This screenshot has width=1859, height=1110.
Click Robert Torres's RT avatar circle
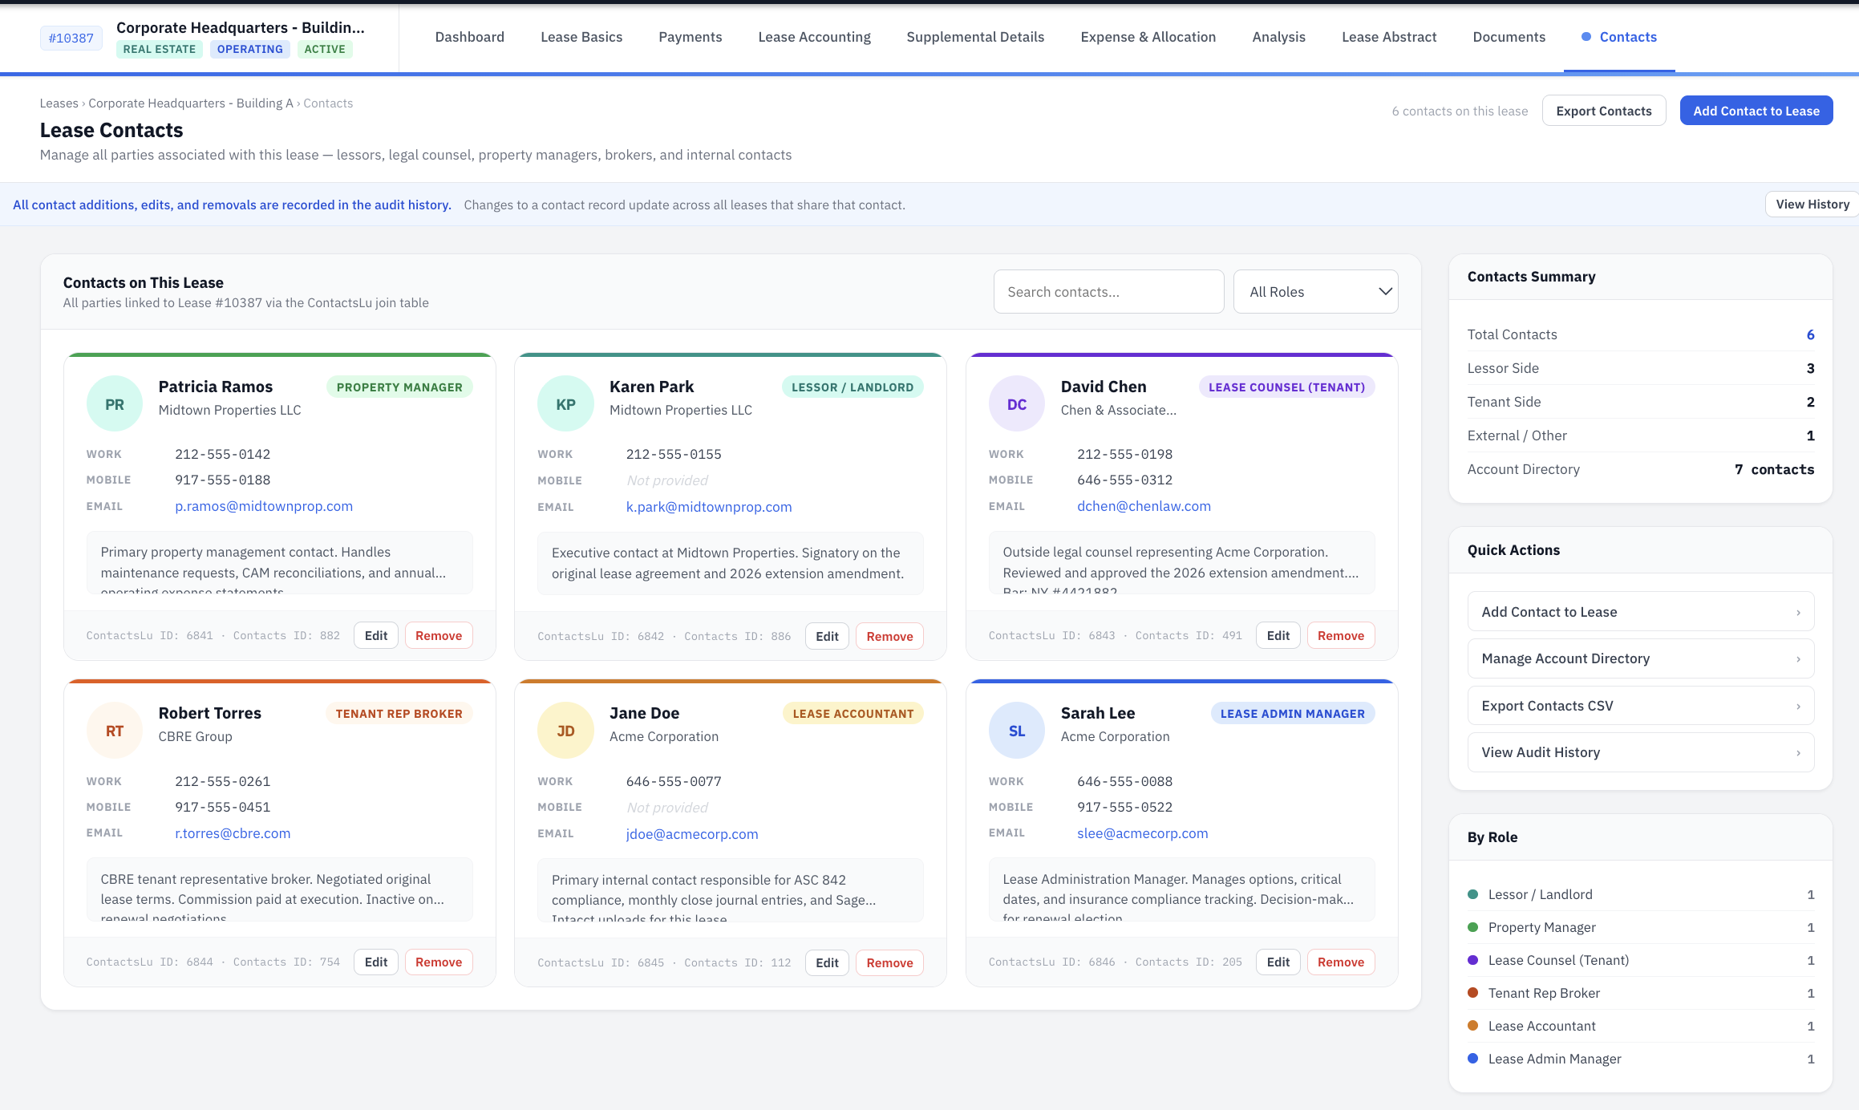(114, 730)
